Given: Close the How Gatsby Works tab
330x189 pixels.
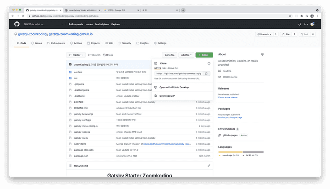Looking at the screenshot, I should pyautogui.click(x=99, y=10).
